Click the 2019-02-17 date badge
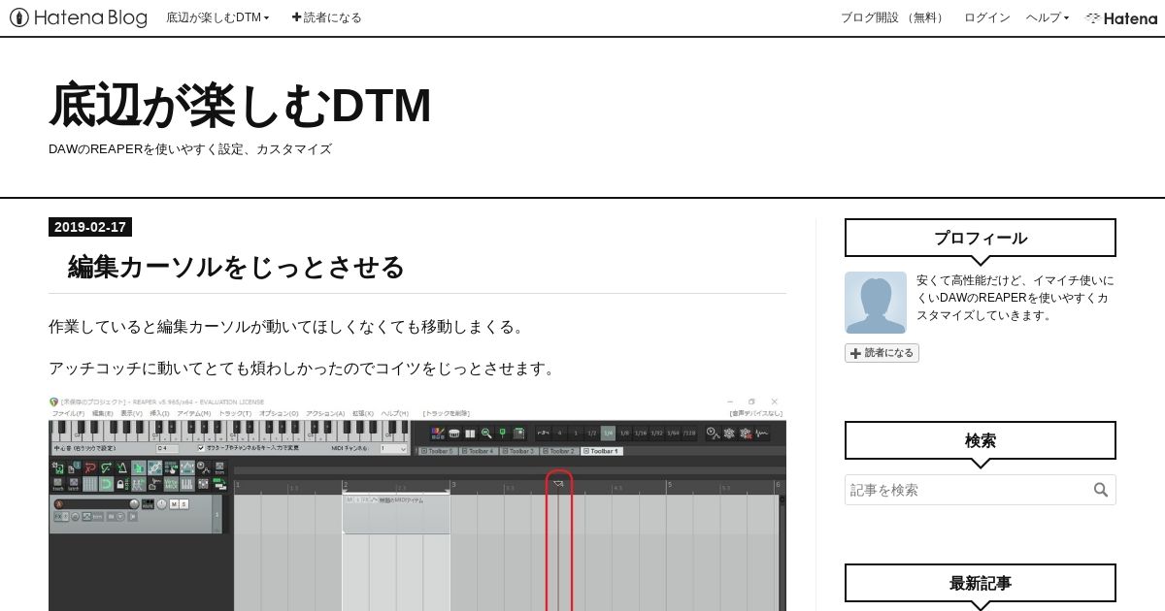This screenshot has height=611, width=1165. coord(90,227)
